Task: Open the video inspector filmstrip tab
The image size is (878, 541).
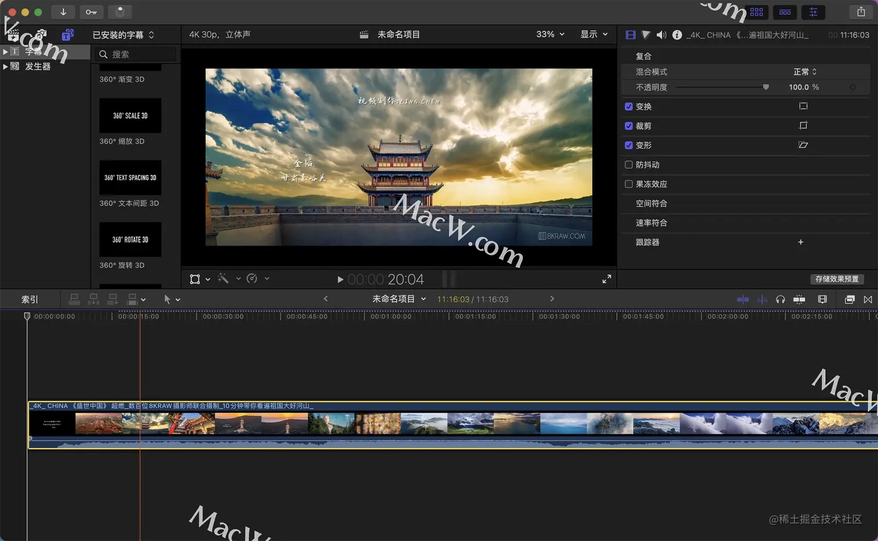Action: [x=631, y=35]
